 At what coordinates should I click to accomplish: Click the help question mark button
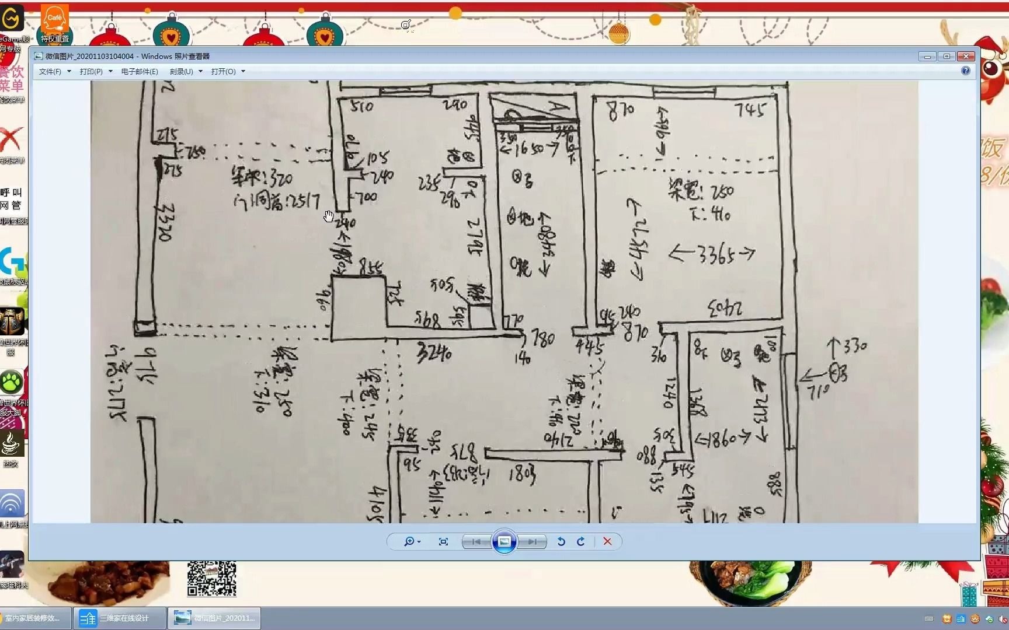[x=966, y=71]
